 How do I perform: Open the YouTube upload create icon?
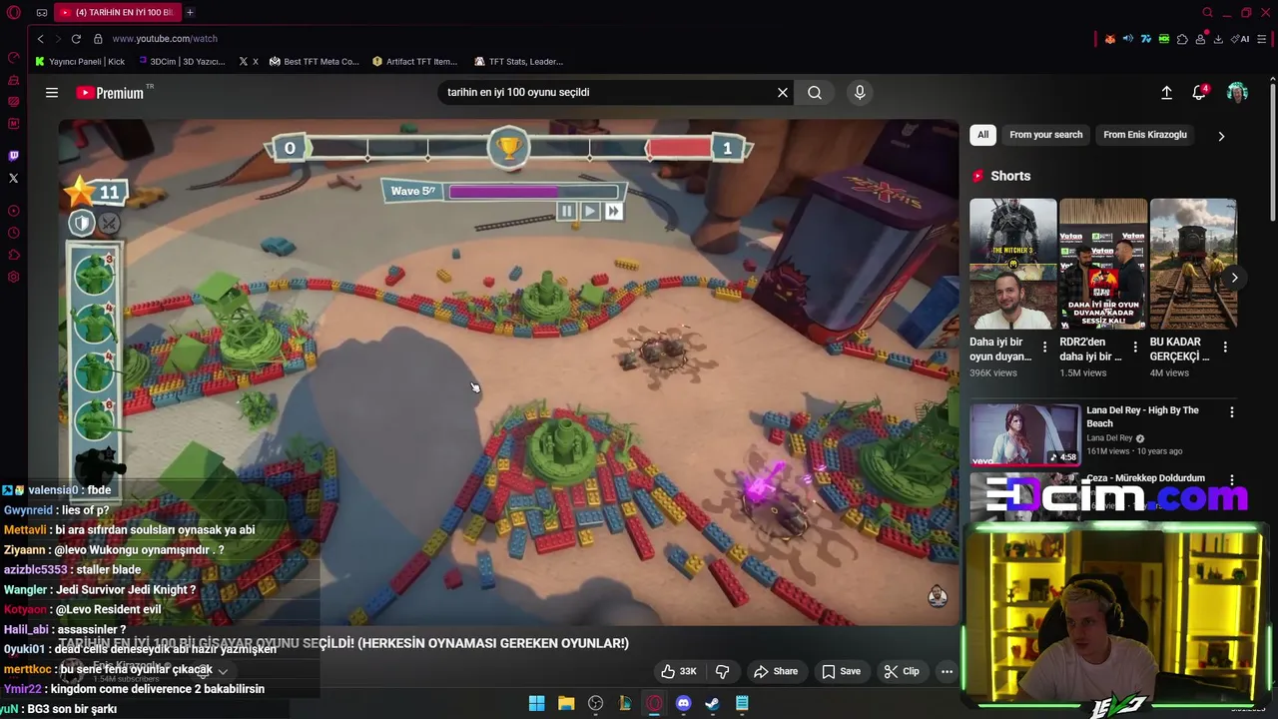1166,92
